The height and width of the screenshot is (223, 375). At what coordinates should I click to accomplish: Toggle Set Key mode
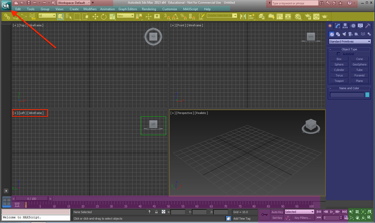(277, 218)
